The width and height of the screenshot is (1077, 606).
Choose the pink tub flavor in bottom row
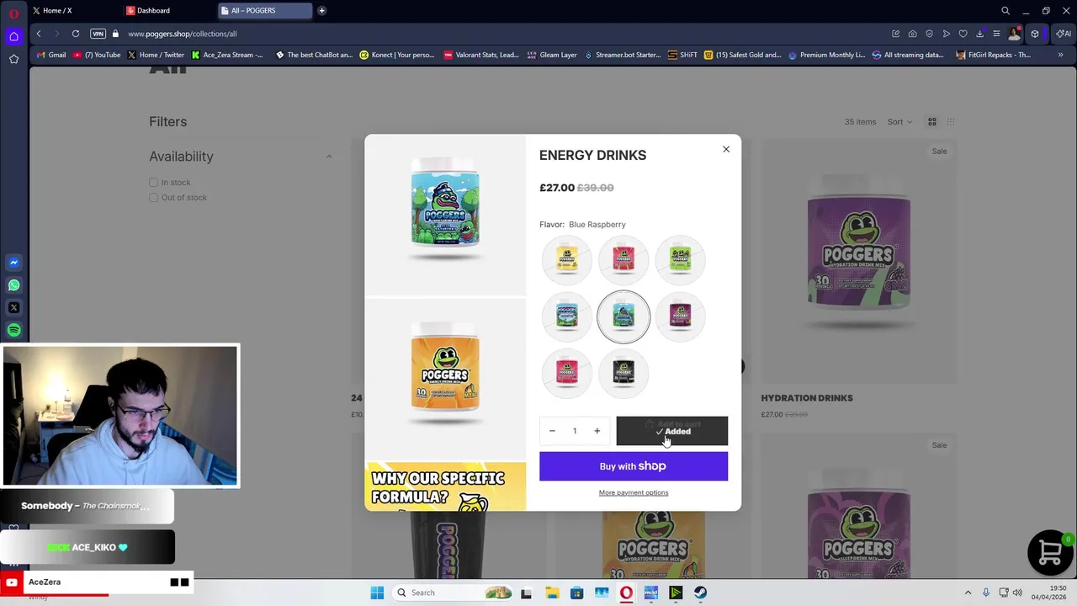pyautogui.click(x=567, y=372)
